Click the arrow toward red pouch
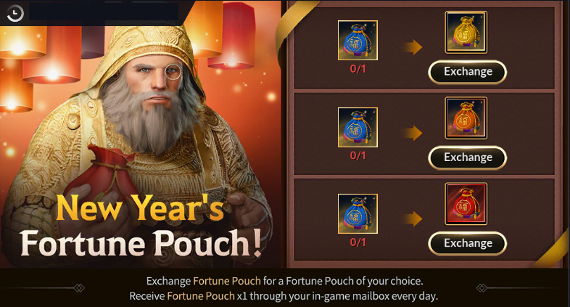The image size is (570, 307). coord(413,219)
